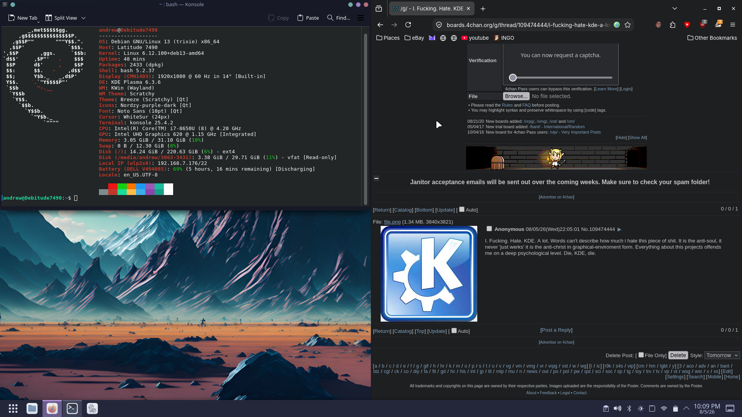Open the INGO bookmark

504,38
